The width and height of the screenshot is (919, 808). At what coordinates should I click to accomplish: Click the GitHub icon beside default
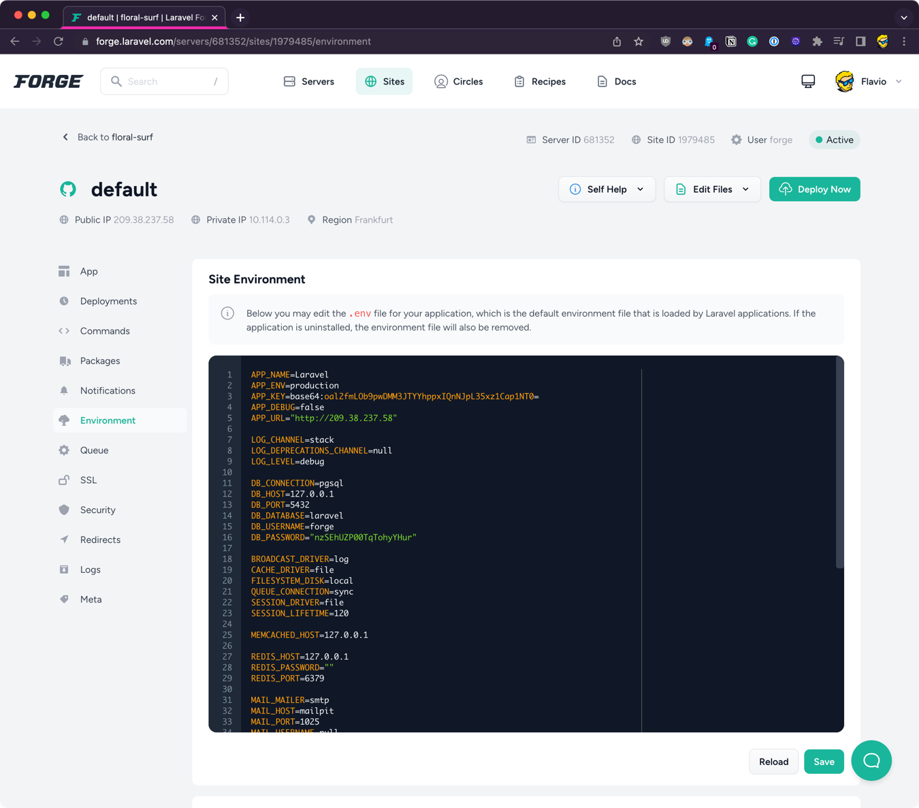click(68, 189)
